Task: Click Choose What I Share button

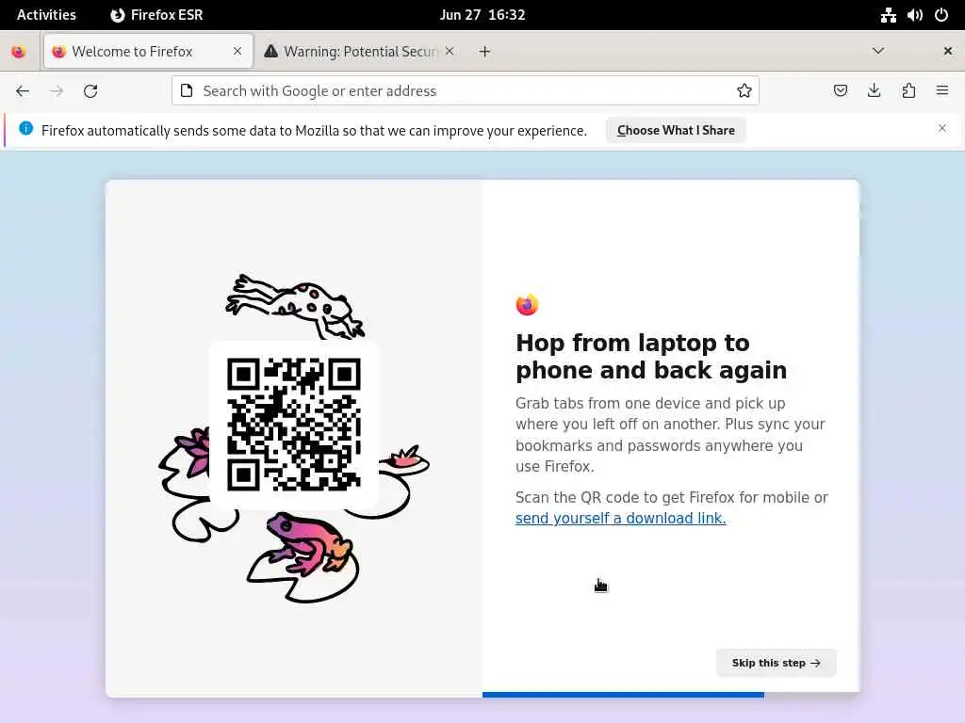Action: click(x=676, y=130)
